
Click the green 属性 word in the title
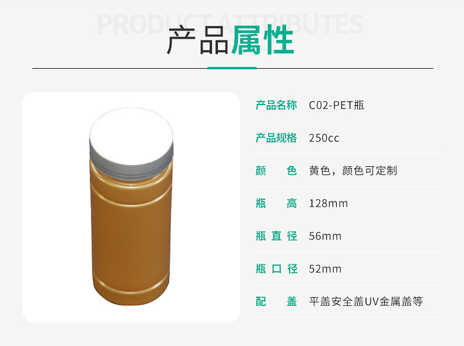click(263, 40)
